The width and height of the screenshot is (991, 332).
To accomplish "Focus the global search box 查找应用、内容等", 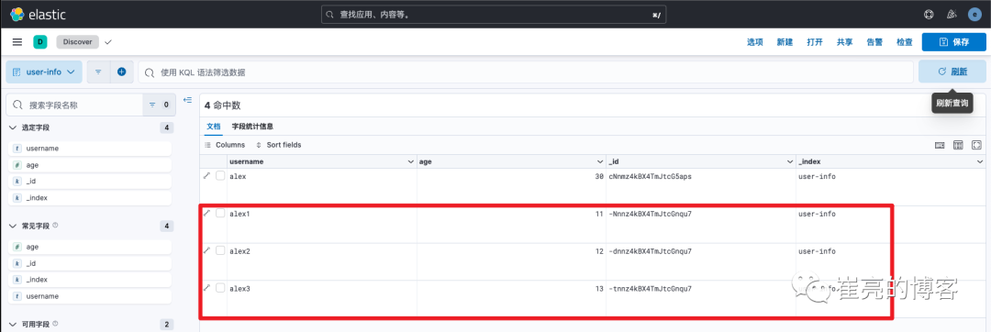I will [x=494, y=14].
